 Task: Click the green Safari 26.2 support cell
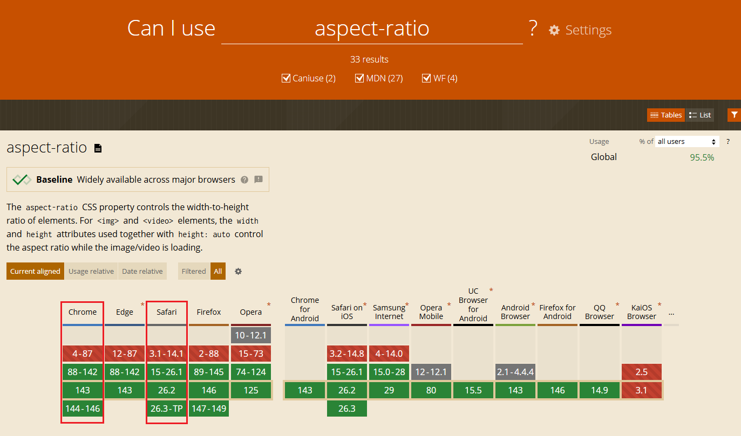click(x=167, y=390)
